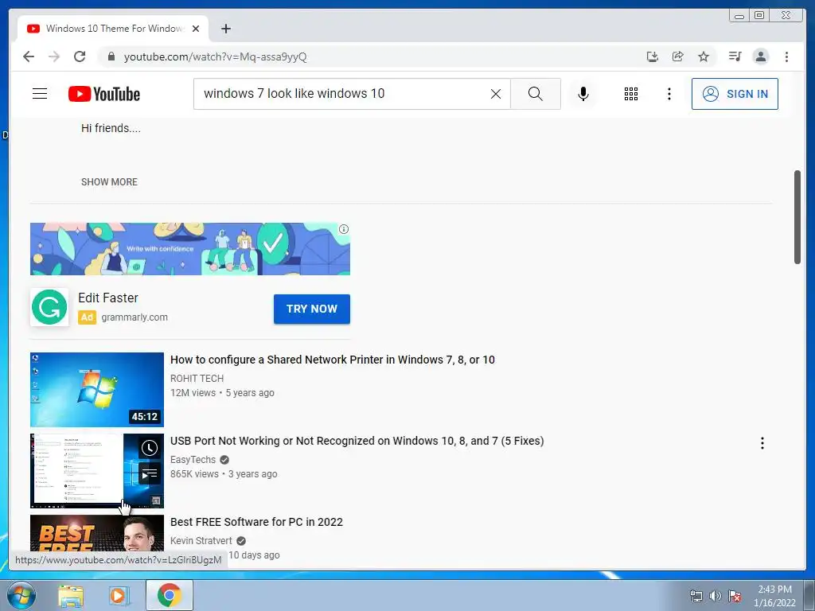This screenshot has height=611, width=815.
Task: Open YouTube apps grid
Action: (631, 94)
